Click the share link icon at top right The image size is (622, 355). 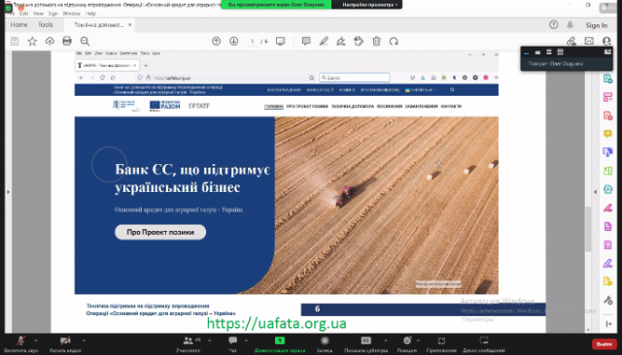click(x=570, y=41)
